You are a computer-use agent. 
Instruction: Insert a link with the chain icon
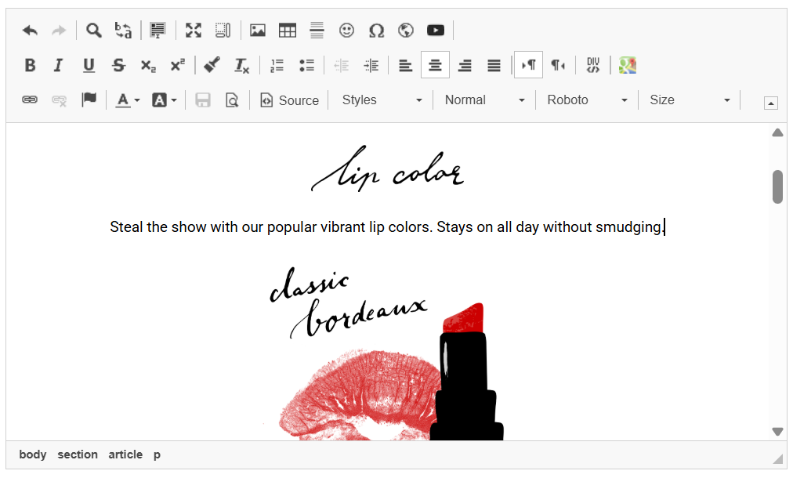tap(30, 100)
